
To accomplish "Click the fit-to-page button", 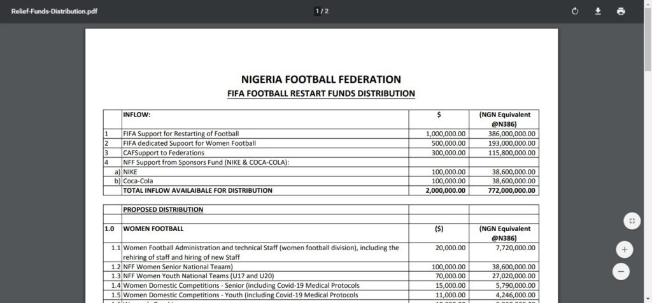I will click(x=631, y=221).
